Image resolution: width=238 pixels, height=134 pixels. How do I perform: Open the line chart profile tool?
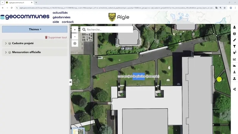point(234,59)
